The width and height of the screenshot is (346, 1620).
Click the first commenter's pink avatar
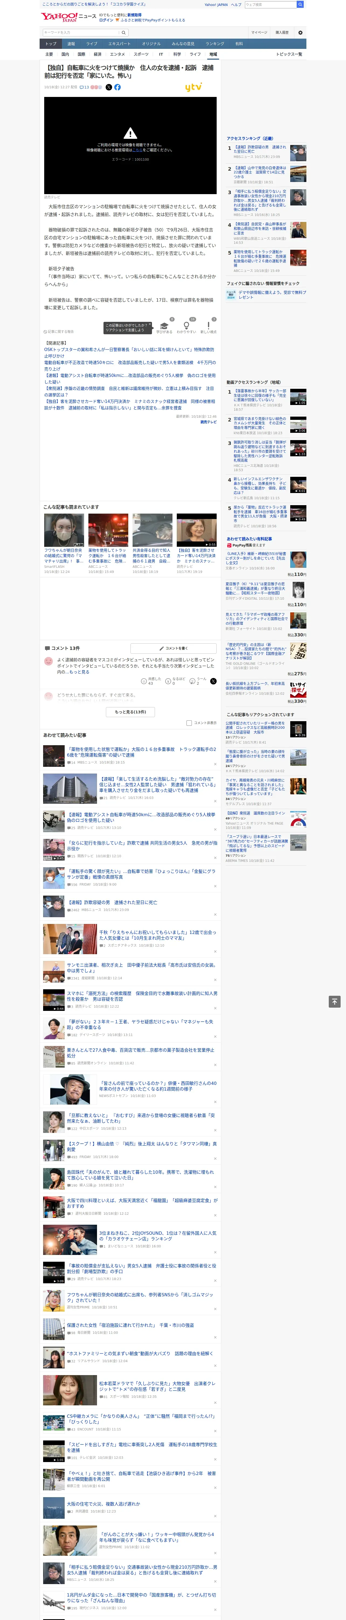48,661
